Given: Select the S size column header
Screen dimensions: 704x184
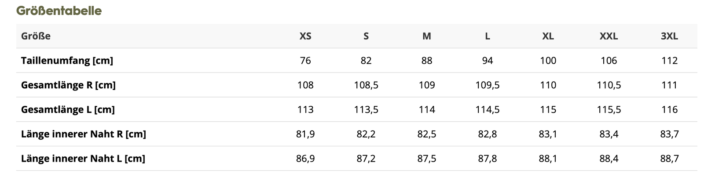Looking at the screenshot, I should 366,36.
